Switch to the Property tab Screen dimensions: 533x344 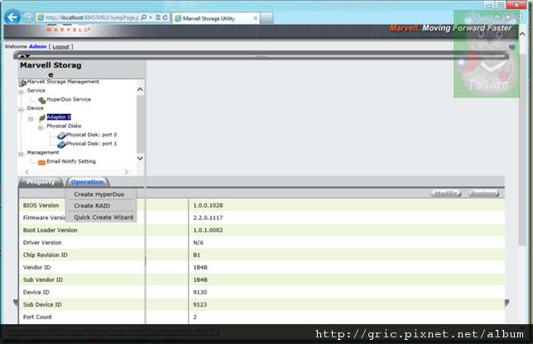coord(41,182)
